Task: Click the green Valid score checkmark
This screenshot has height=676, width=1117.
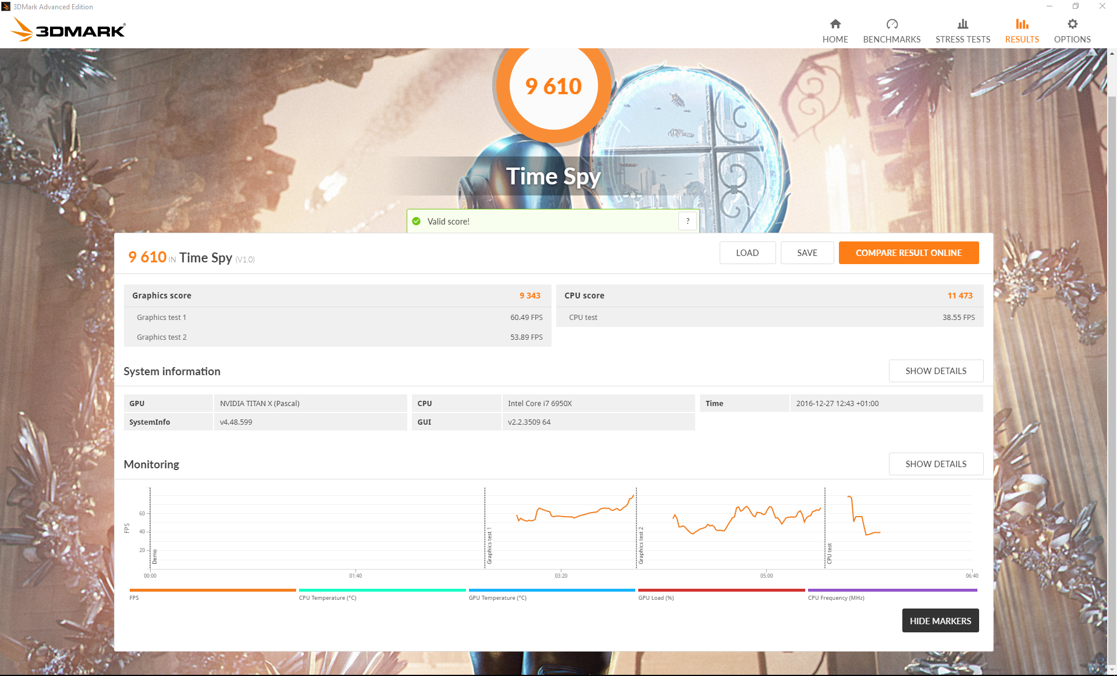Action: coord(416,221)
